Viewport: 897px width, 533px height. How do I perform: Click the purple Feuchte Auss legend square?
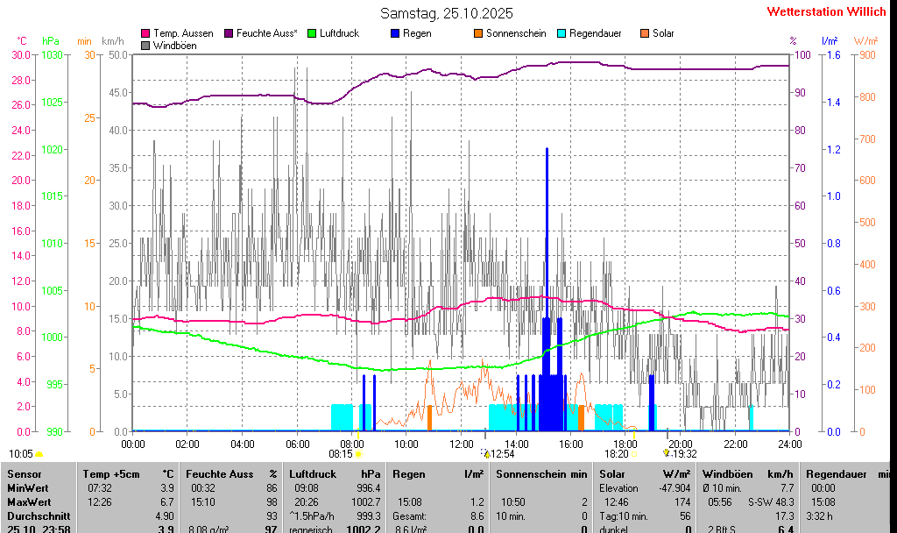point(229,33)
